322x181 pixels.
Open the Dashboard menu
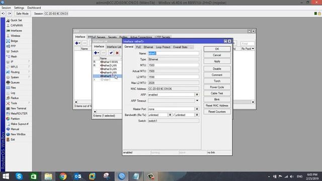tap(34, 8)
